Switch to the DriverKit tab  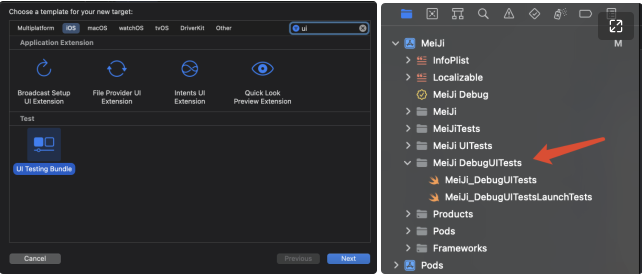pyautogui.click(x=192, y=28)
